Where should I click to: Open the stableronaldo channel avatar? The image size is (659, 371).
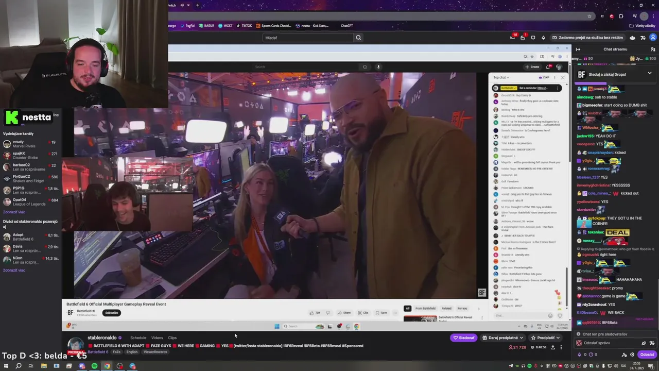tap(76, 345)
